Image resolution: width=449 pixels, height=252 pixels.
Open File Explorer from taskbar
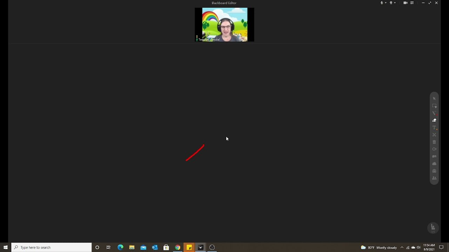click(132, 247)
